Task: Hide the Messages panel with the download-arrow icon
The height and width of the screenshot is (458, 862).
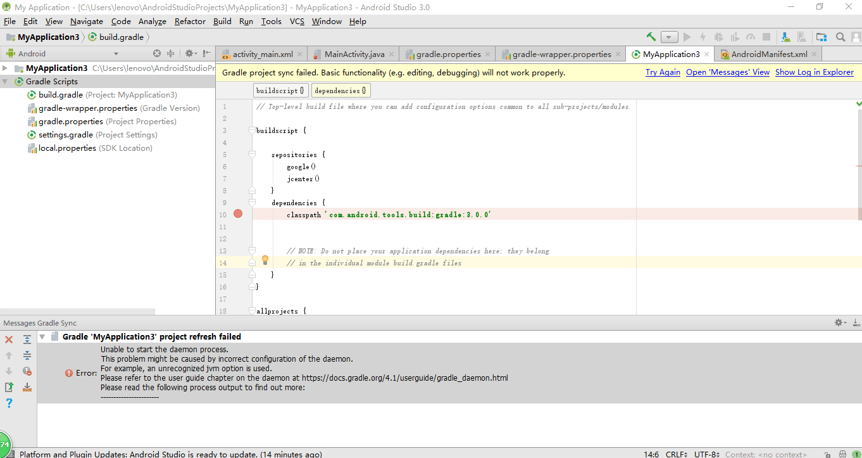Action: click(x=856, y=323)
